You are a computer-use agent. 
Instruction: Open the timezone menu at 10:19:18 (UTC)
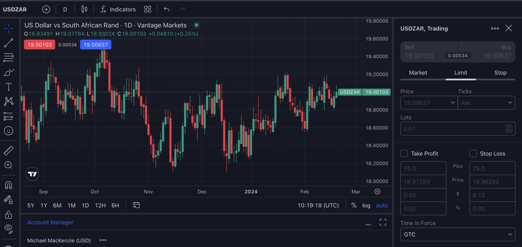318,205
